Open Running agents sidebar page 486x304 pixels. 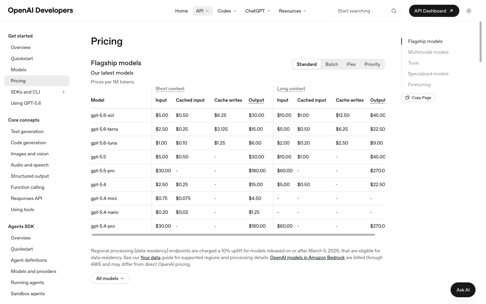37,282
